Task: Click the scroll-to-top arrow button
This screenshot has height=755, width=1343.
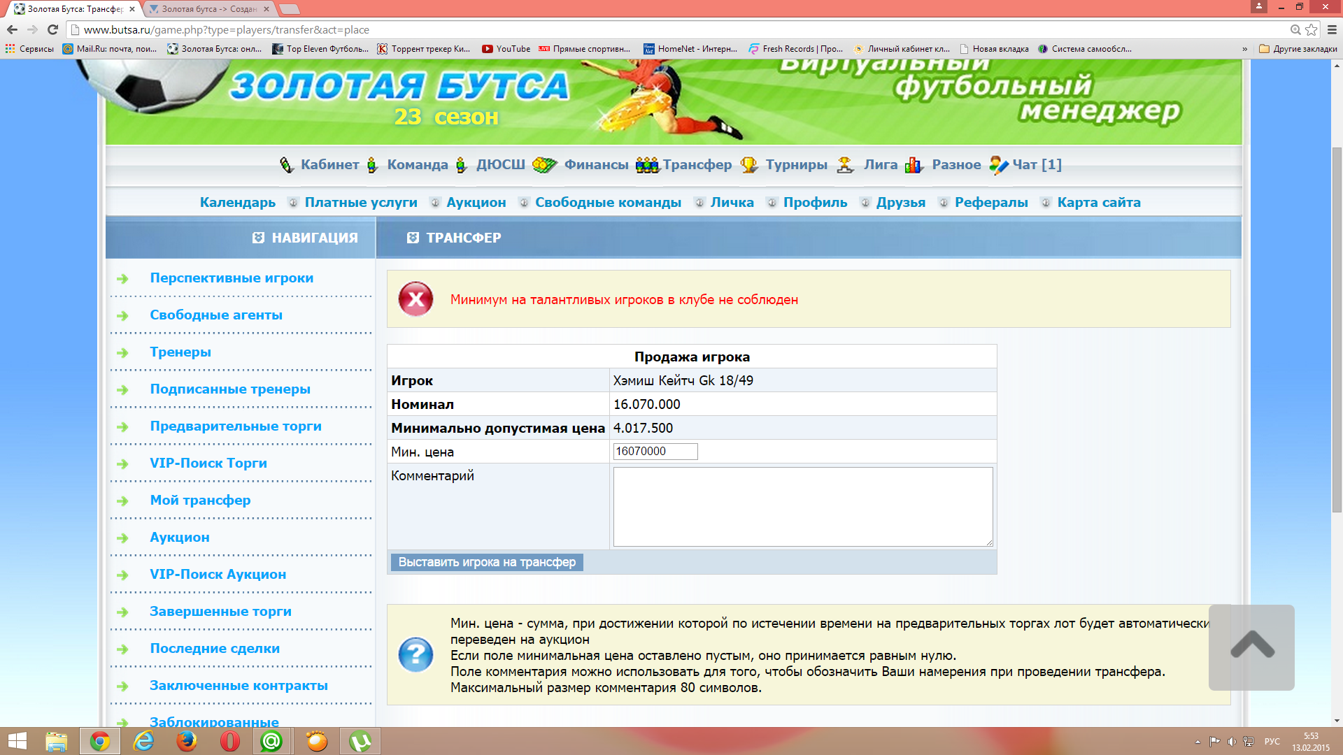Action: pyautogui.click(x=1251, y=647)
